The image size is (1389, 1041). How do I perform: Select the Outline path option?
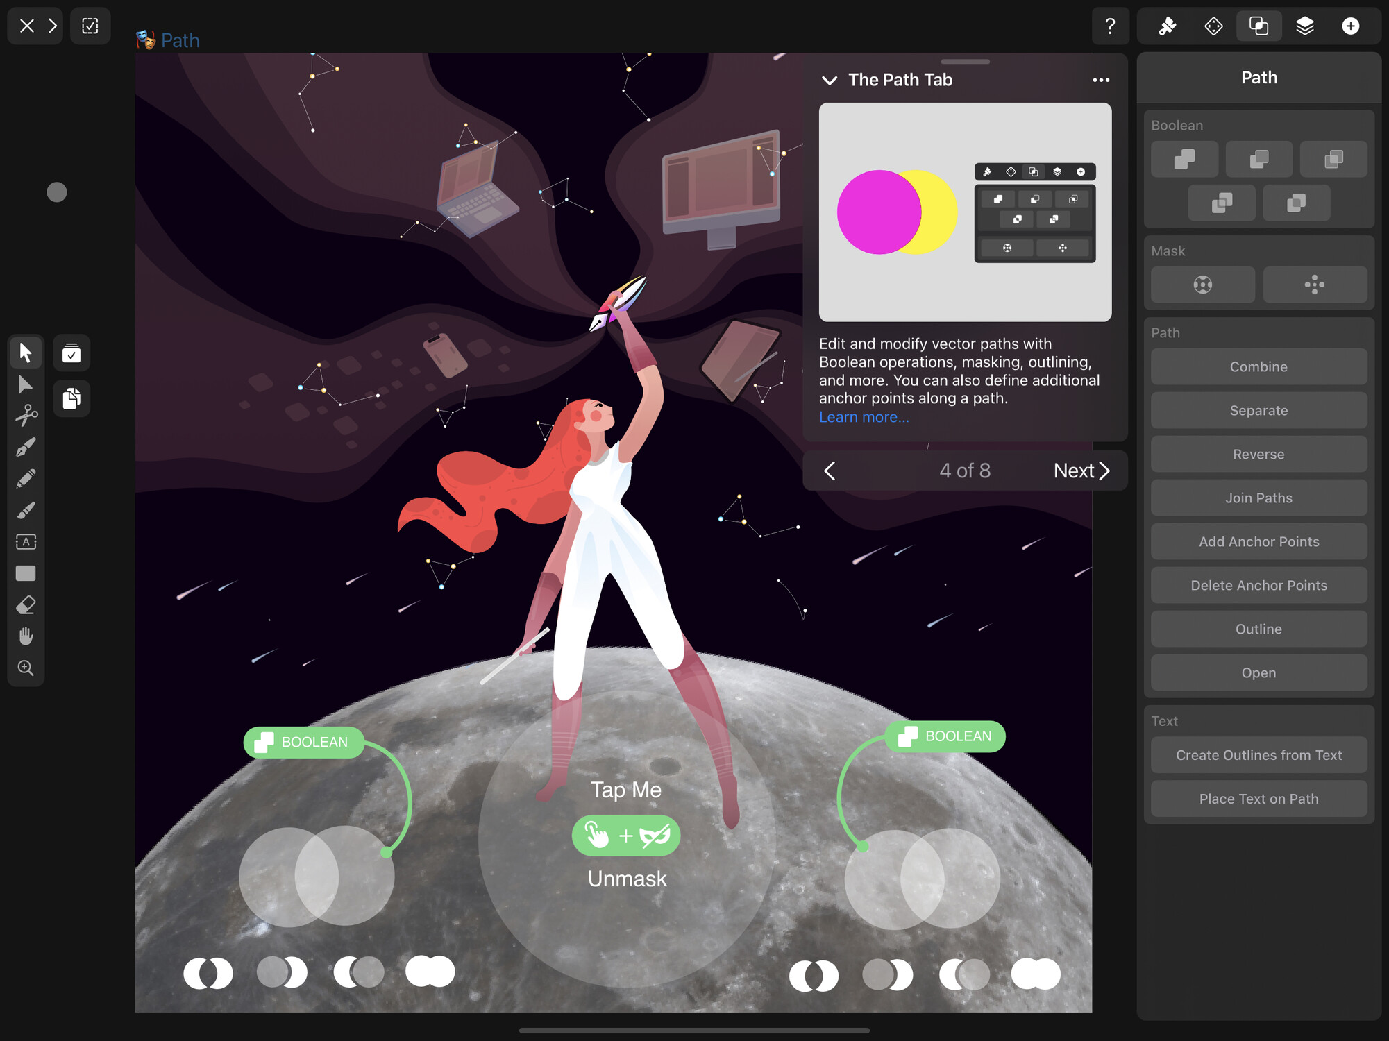pos(1259,629)
